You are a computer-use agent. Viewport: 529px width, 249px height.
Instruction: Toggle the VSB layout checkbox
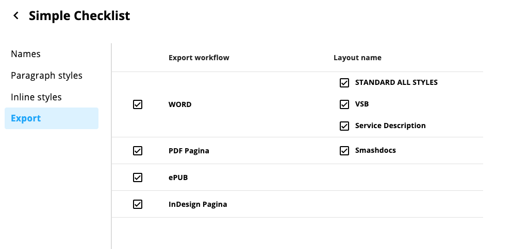pyautogui.click(x=344, y=104)
